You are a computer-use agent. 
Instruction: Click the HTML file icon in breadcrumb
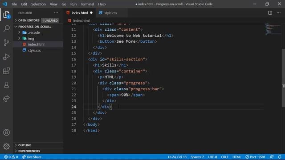(69, 20)
